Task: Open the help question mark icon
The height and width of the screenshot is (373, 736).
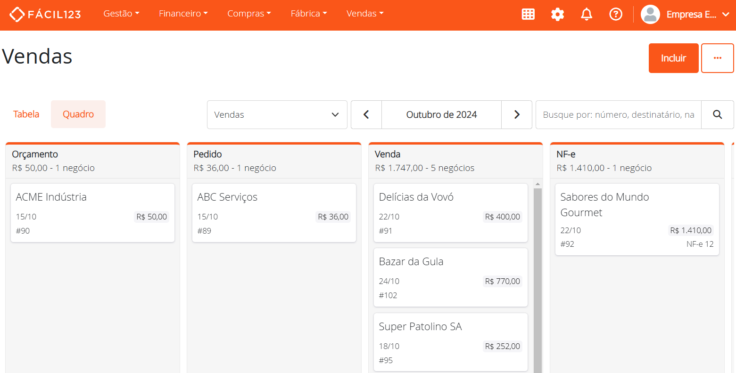Action: [616, 14]
